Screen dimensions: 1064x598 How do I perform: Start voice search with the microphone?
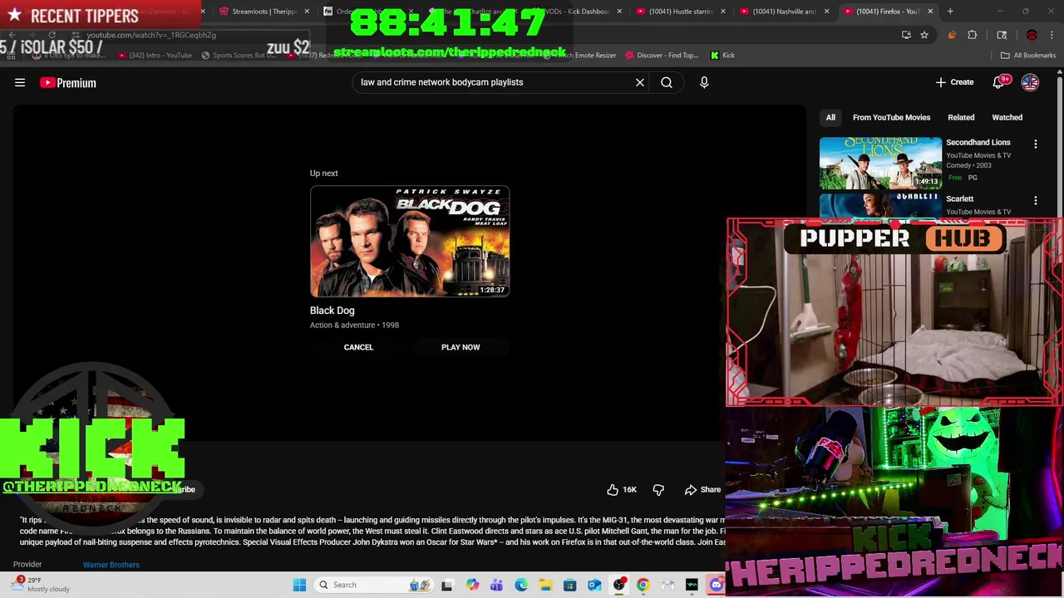pyautogui.click(x=704, y=82)
